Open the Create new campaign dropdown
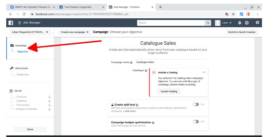The height and width of the screenshot is (137, 263). pyautogui.click(x=75, y=32)
